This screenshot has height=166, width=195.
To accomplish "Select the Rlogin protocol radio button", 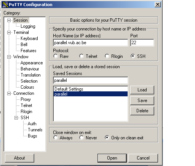I will click(107, 56).
